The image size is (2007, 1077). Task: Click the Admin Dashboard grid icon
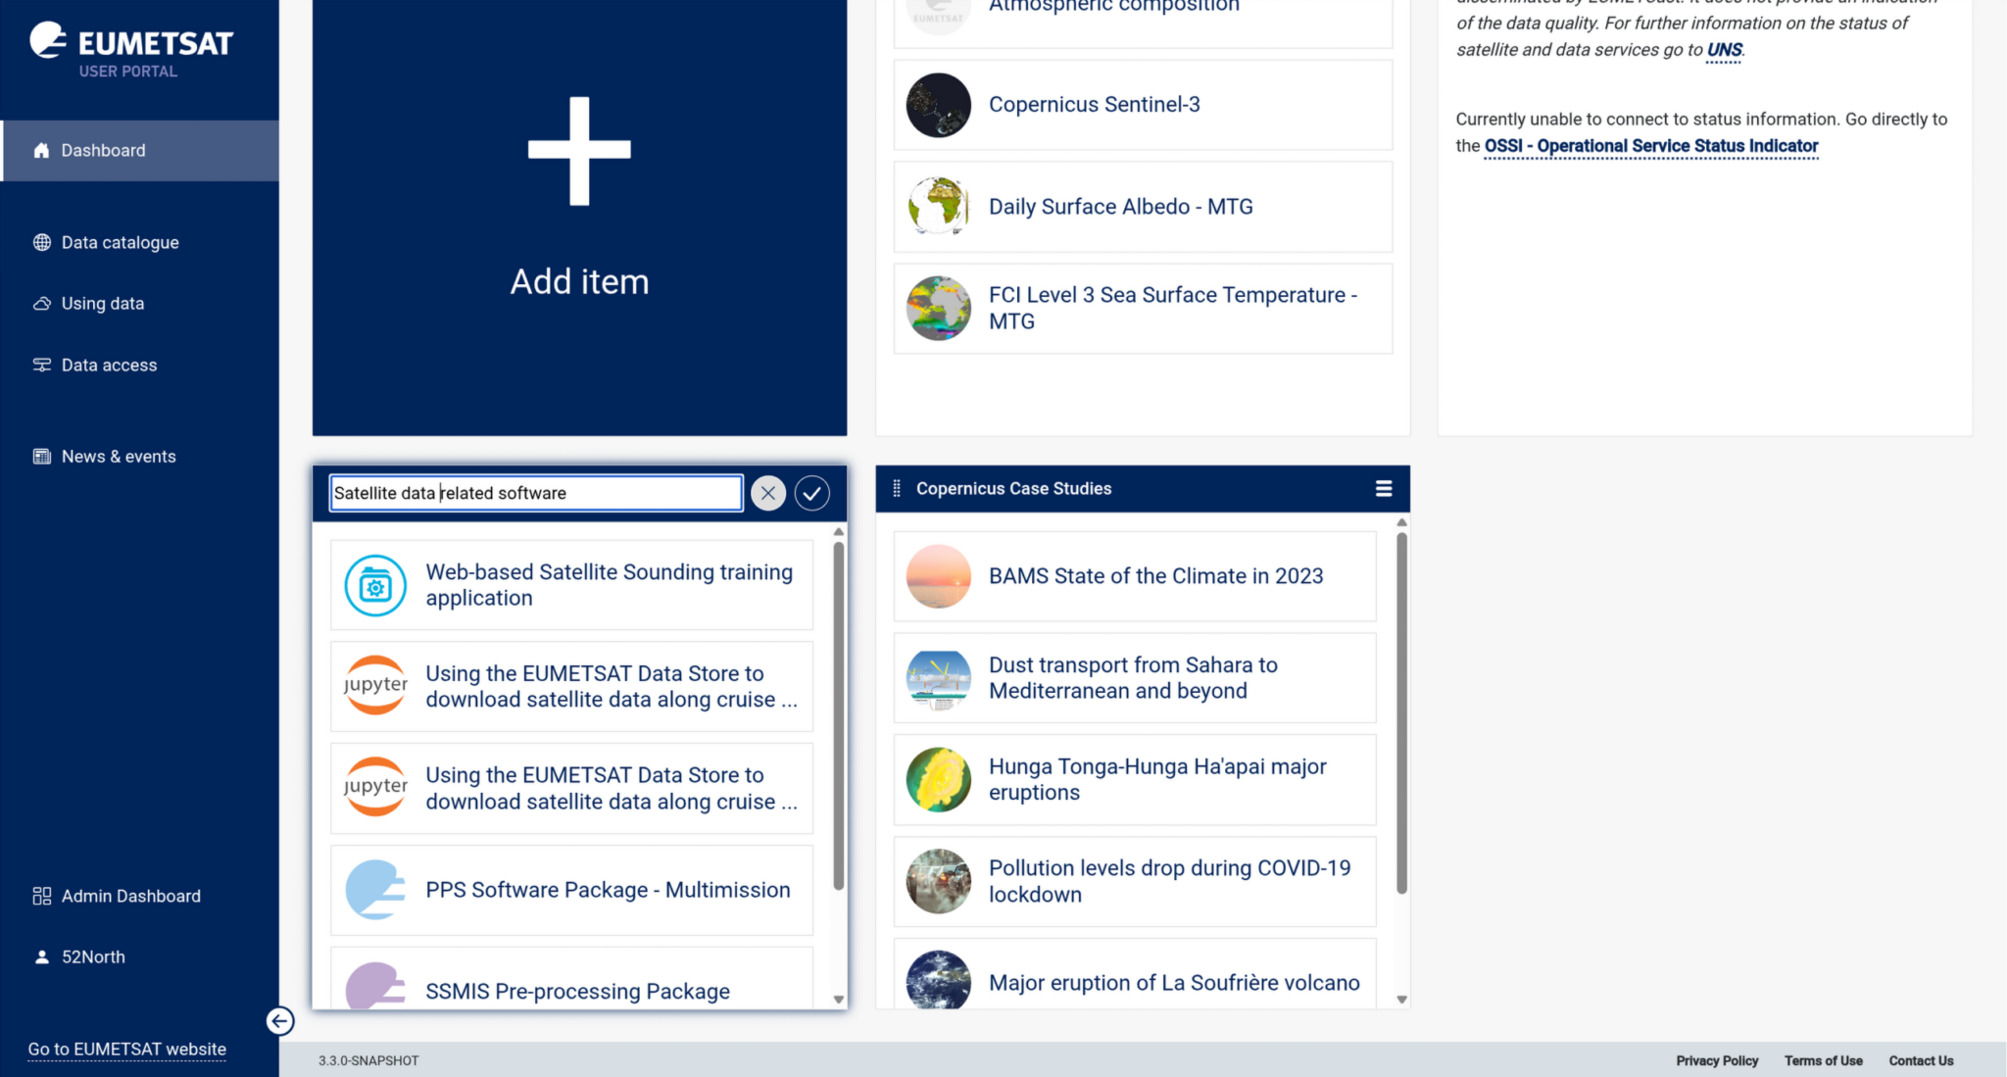42,896
